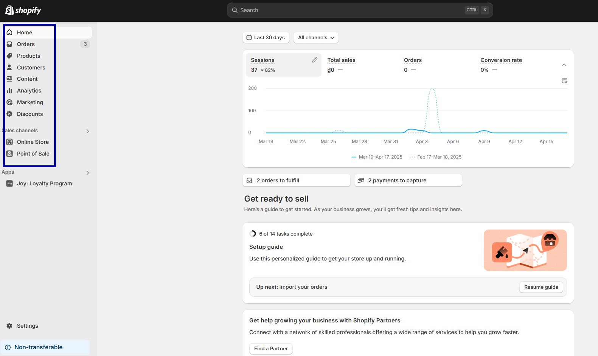This screenshot has width=598, height=356.
Task: Click 2 payments to capture
Action: click(408, 180)
